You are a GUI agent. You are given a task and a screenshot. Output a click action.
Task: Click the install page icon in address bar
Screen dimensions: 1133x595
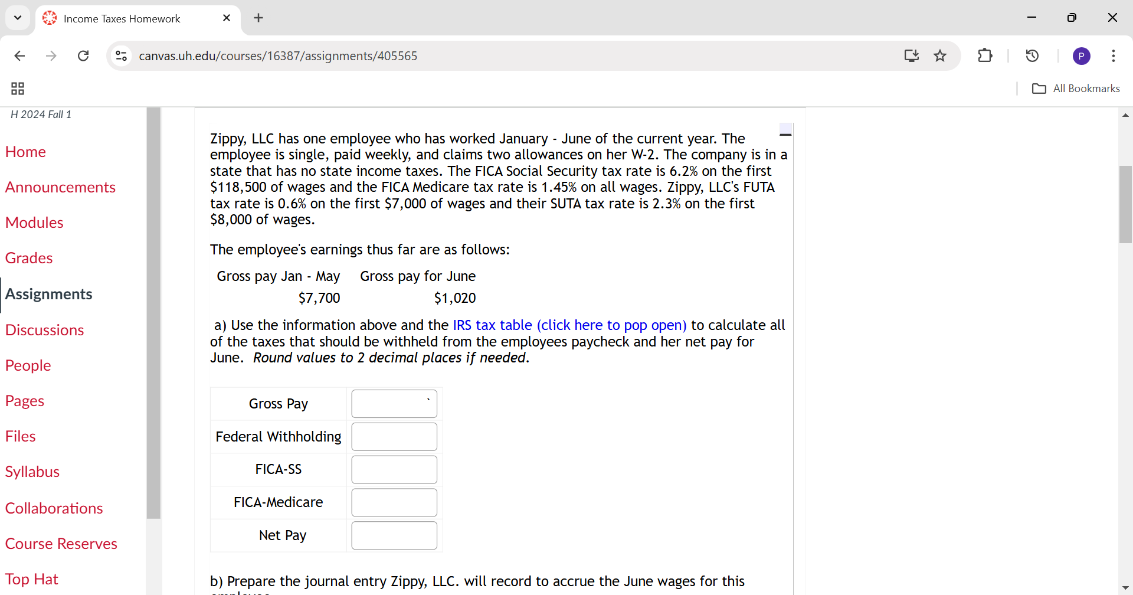click(x=911, y=55)
